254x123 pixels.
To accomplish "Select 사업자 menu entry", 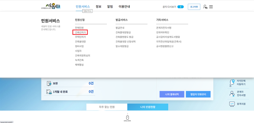I will [x=78, y=51].
